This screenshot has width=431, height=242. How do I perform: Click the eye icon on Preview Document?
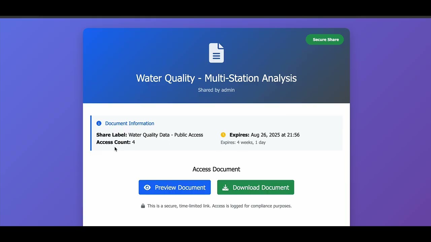pyautogui.click(x=147, y=188)
